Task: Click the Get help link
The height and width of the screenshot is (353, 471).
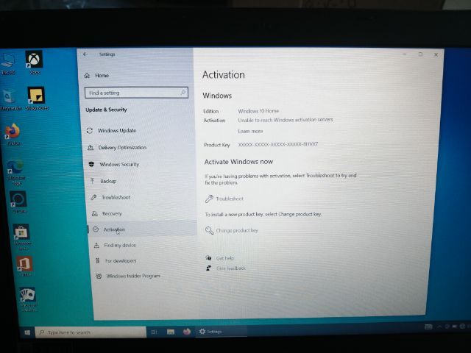Action: click(x=225, y=258)
